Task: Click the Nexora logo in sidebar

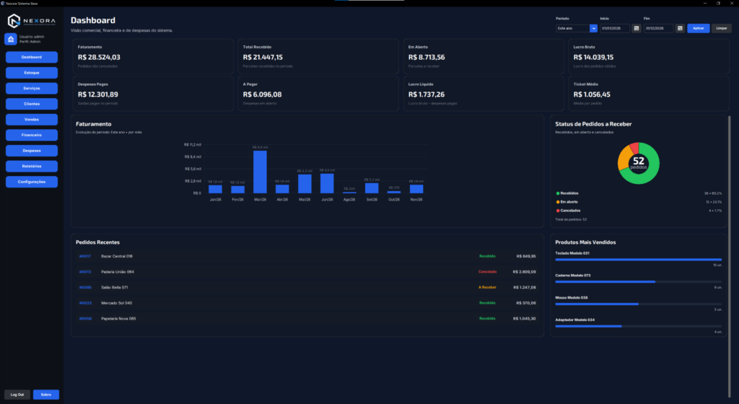Action: click(x=32, y=21)
